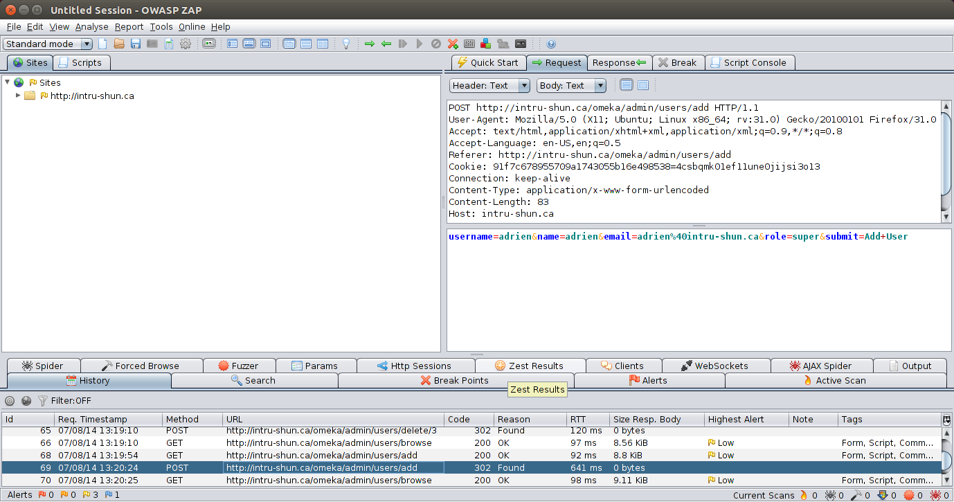
Task: Toggle request and response panels side by side
Action: point(322,44)
